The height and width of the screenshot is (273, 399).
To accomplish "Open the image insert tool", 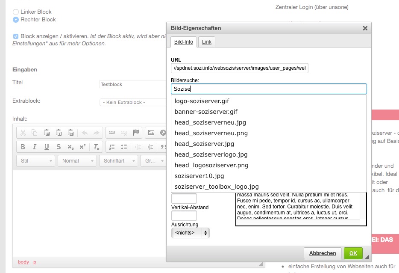I will coord(151,133).
